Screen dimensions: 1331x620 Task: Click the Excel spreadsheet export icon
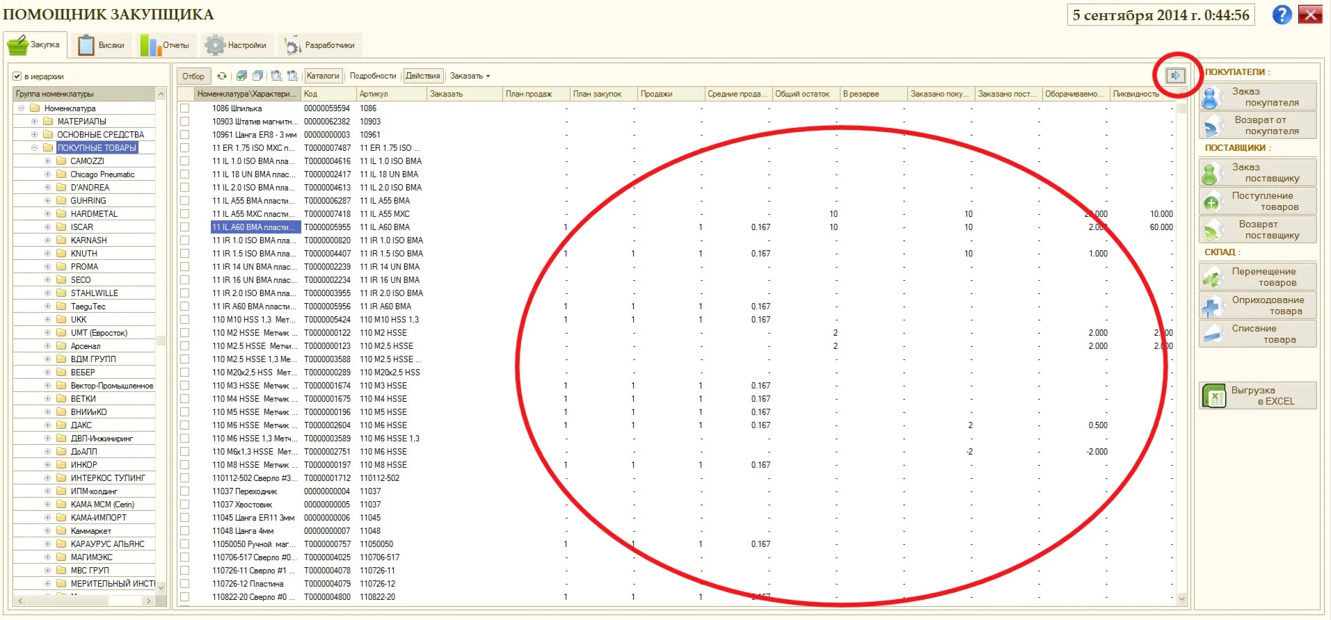pyautogui.click(x=1214, y=395)
